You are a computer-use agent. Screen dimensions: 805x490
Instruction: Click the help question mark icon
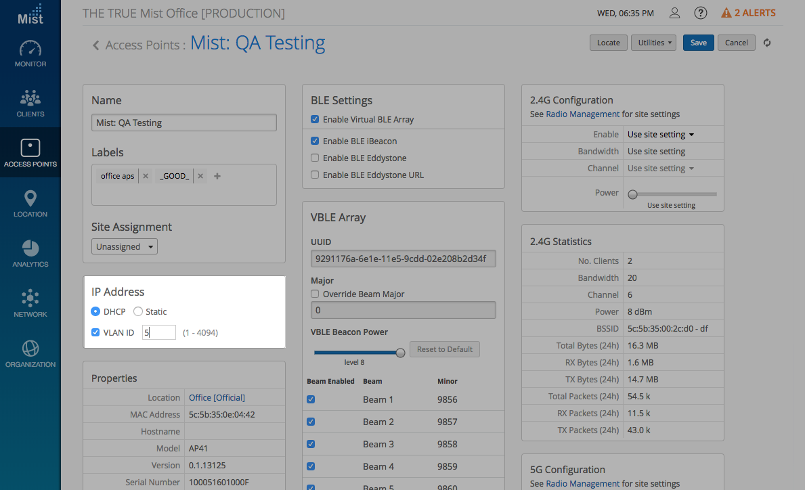pos(701,14)
